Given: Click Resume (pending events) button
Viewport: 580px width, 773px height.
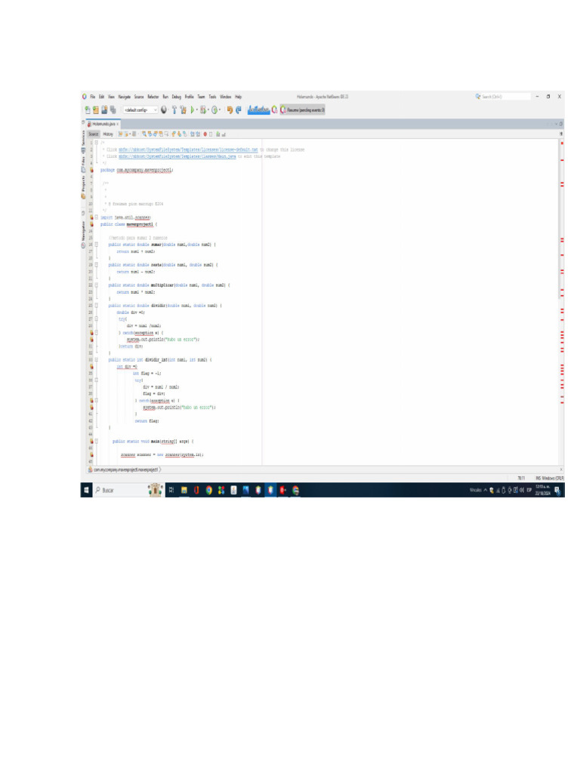Looking at the screenshot, I should point(302,109).
